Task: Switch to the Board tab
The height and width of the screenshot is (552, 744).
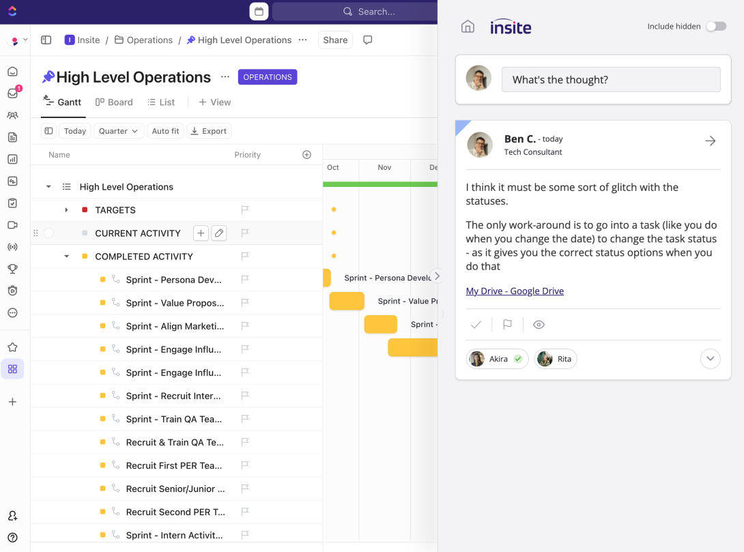Action: [x=113, y=102]
